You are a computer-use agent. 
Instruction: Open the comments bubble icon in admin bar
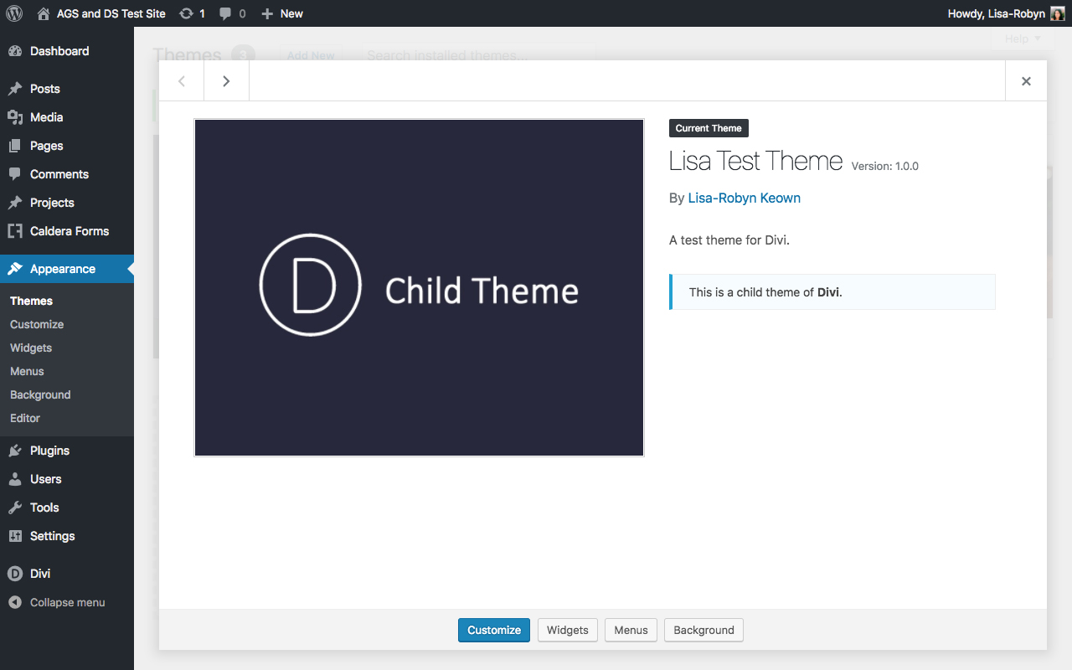coord(226,13)
